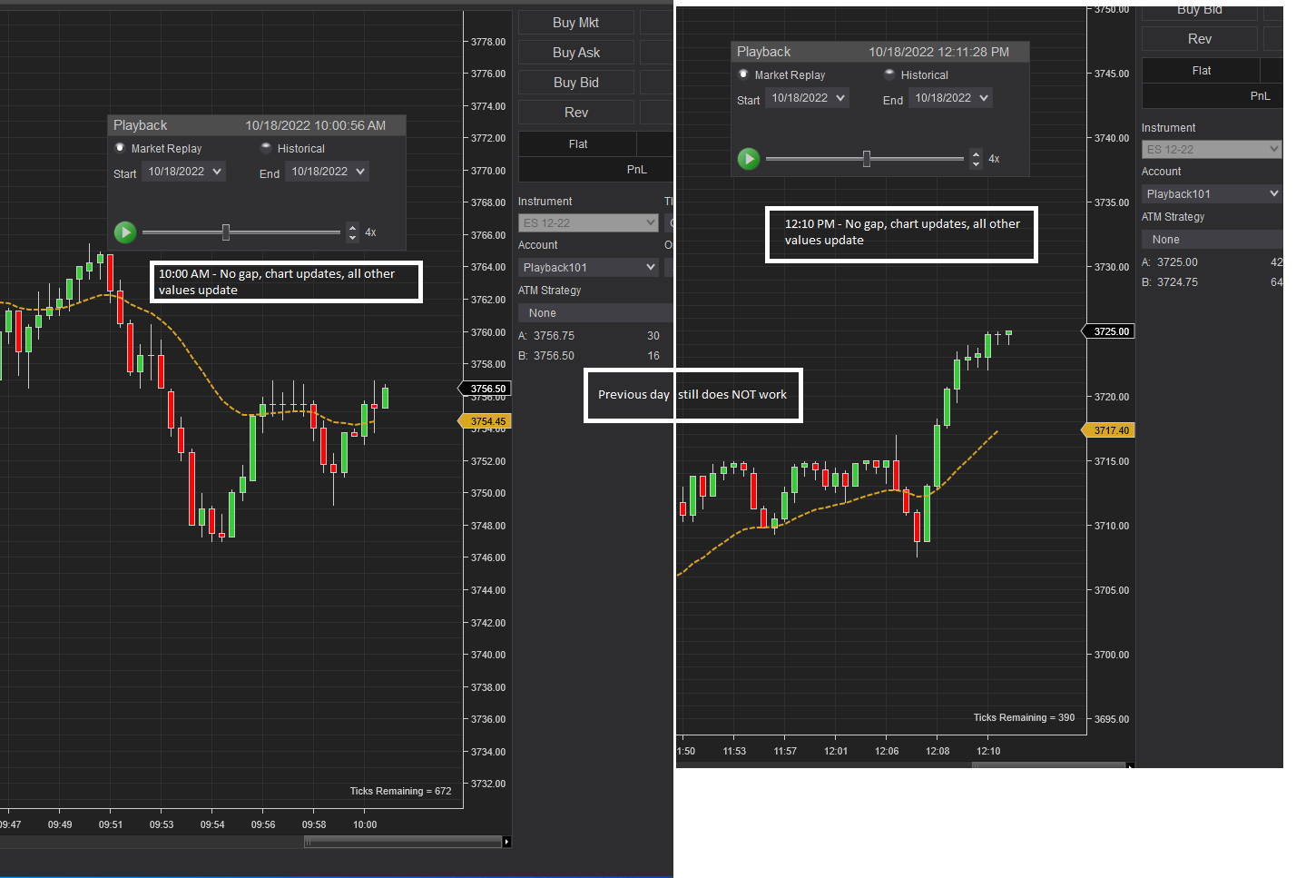The width and height of the screenshot is (1296, 878).
Task: Open ATM Strategy None selector beside 10:00 AM chart
Action: [595, 313]
